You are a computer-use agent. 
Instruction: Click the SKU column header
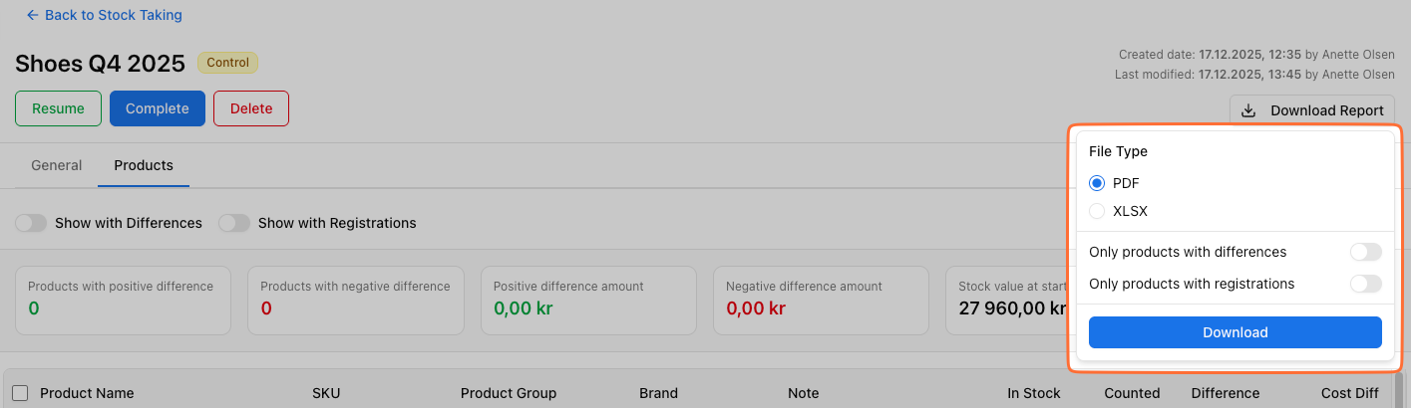tap(326, 393)
